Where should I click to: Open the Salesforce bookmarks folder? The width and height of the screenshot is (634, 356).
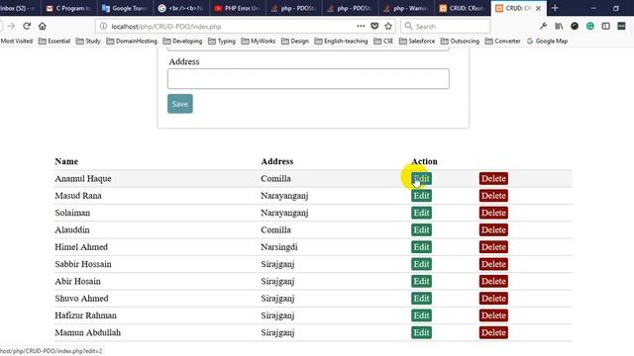[417, 42]
